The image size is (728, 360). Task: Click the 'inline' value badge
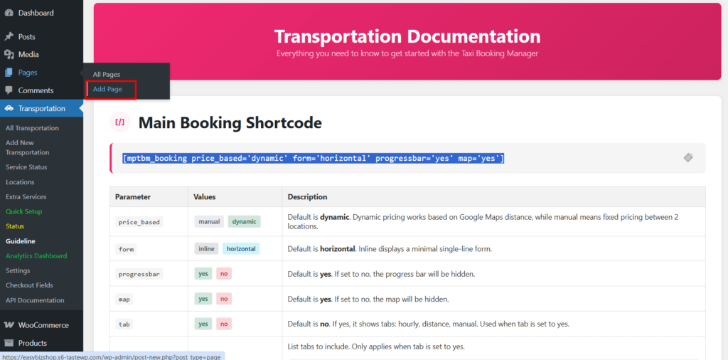(x=207, y=249)
